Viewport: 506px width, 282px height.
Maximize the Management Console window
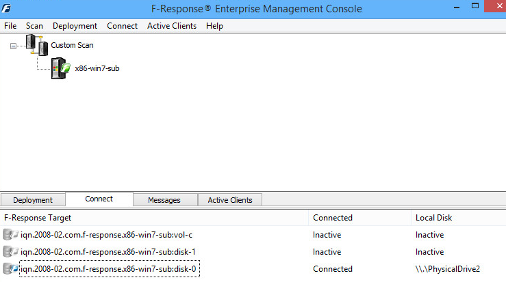(x=475, y=5)
